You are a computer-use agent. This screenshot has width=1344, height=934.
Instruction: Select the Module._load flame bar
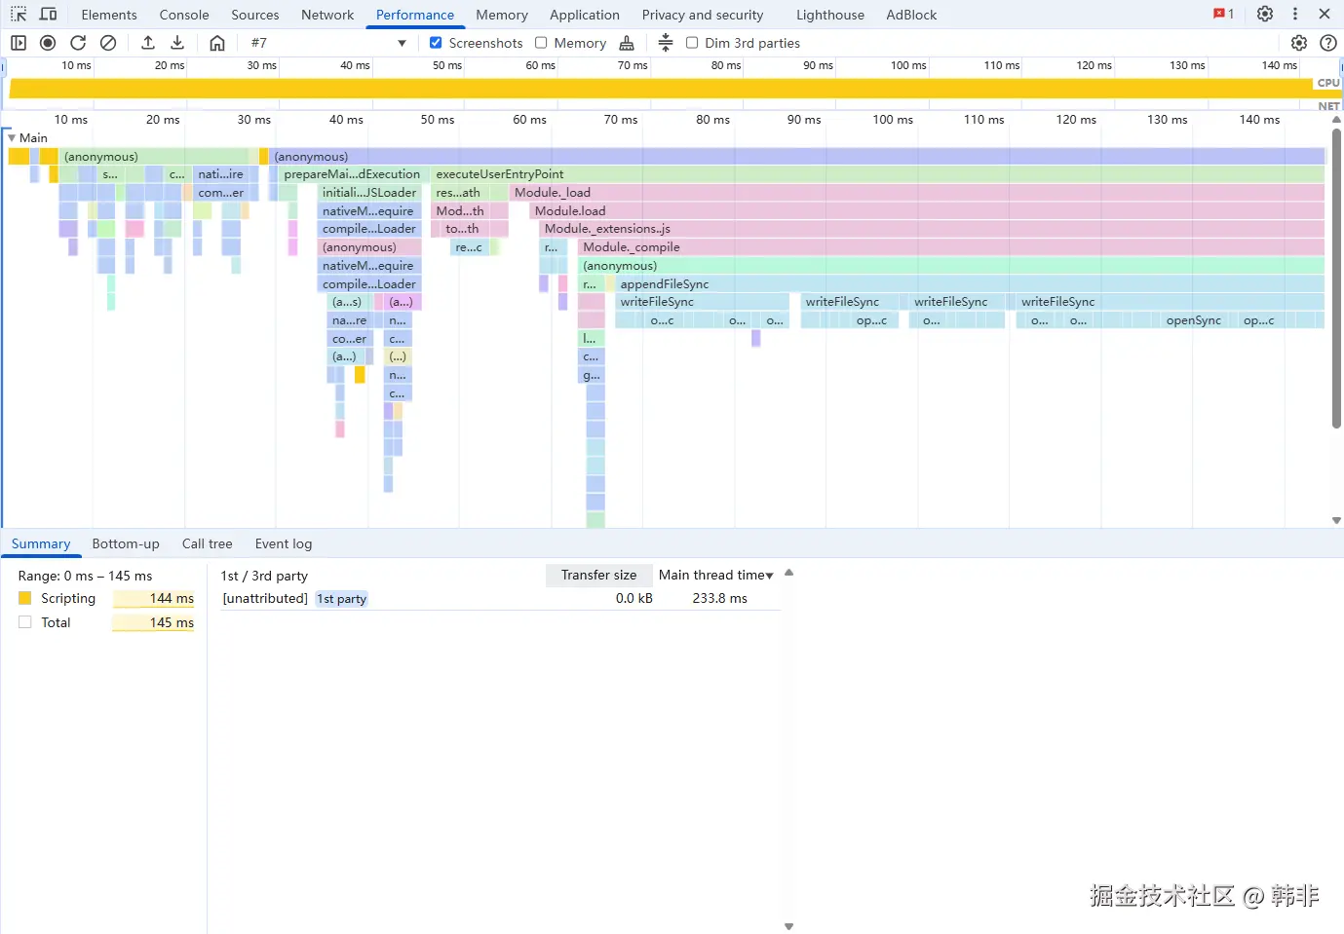point(917,193)
